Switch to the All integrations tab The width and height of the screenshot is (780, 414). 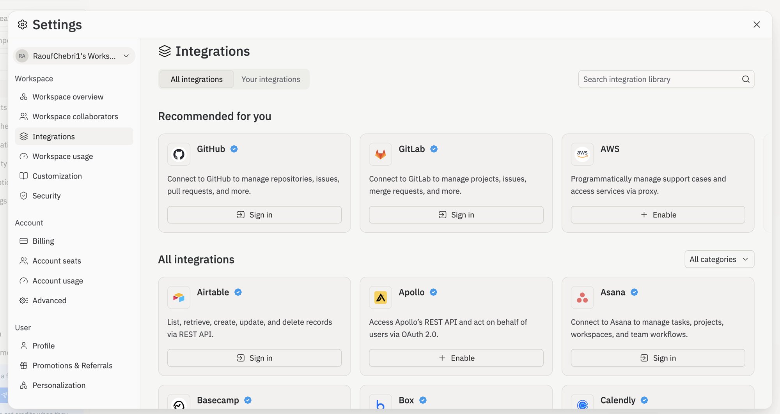(x=197, y=79)
